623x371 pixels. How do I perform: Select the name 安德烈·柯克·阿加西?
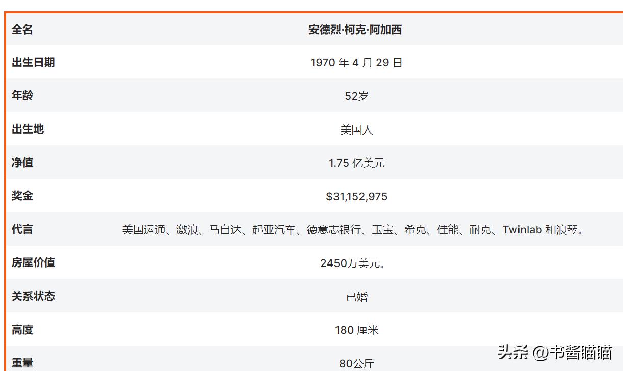[355, 30]
